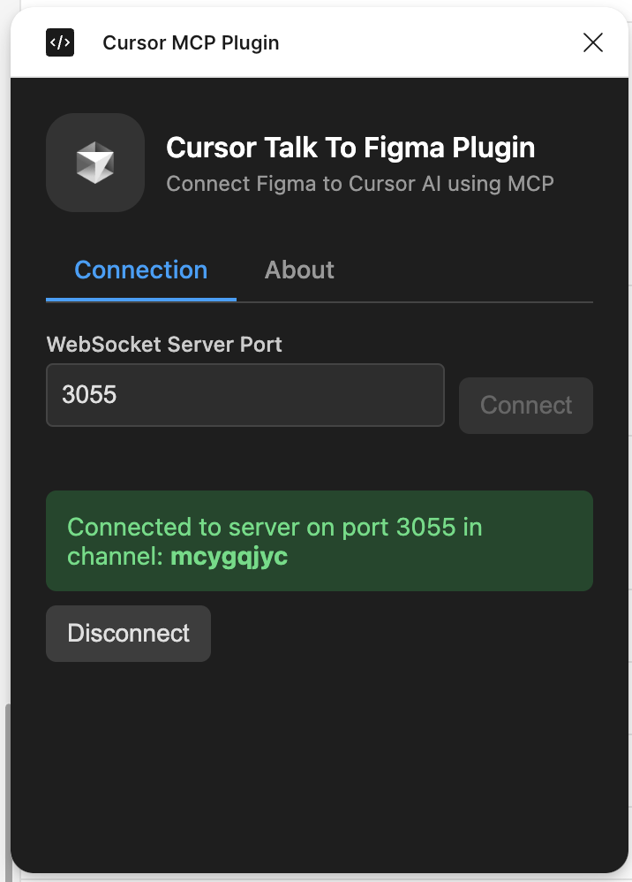
Task: Switch to the Connection tab
Action: tap(141, 270)
